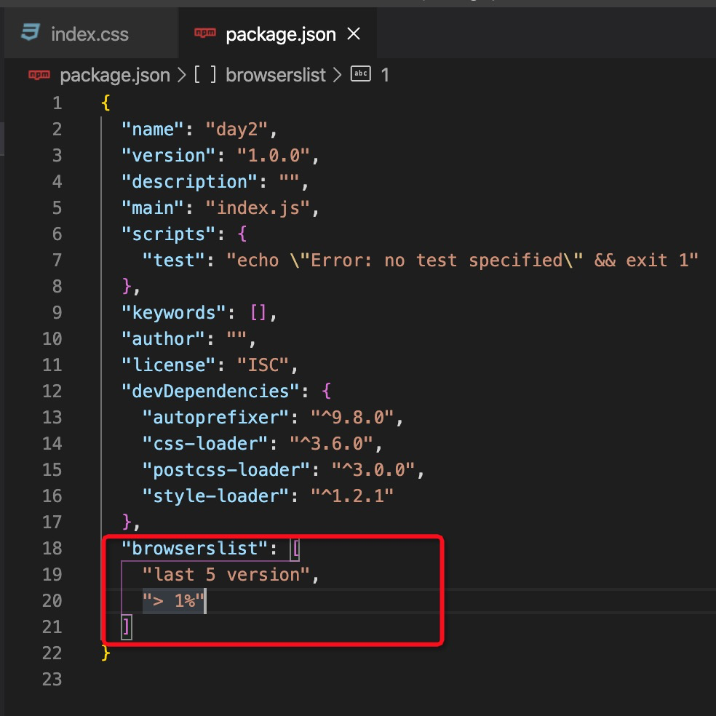Image resolution: width=716 pixels, height=716 pixels.
Task: Click the "style-loader" key
Action: pyautogui.click(x=215, y=496)
